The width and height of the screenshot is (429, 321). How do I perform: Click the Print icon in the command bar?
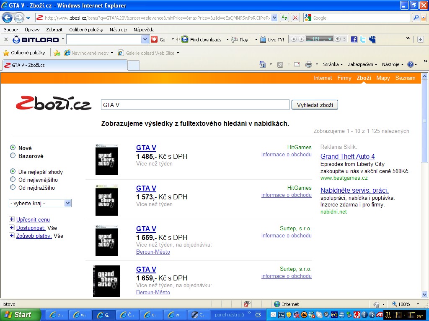pos(309,64)
